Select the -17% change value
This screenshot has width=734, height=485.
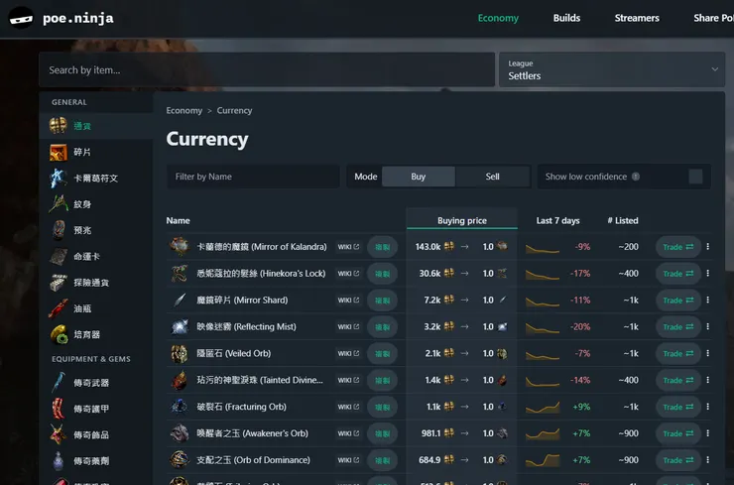coord(580,274)
